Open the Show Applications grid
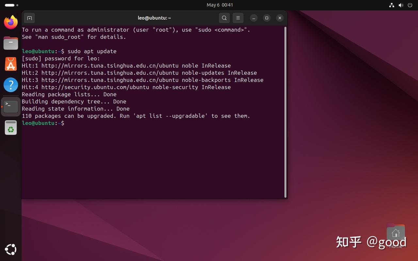Image resolution: width=418 pixels, height=261 pixels. tap(10, 249)
